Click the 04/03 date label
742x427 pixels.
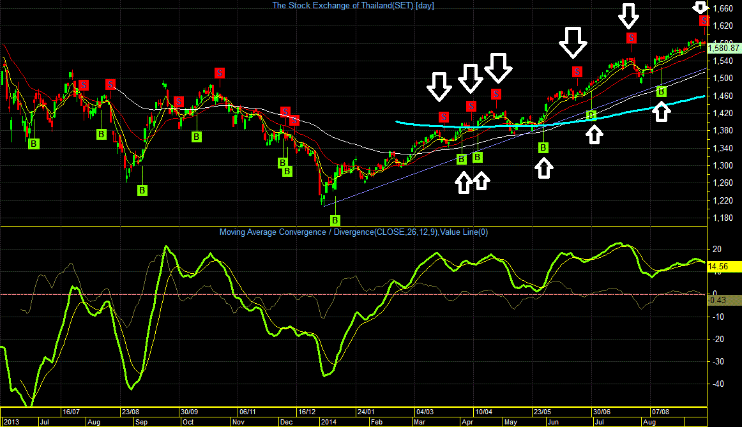point(425,412)
